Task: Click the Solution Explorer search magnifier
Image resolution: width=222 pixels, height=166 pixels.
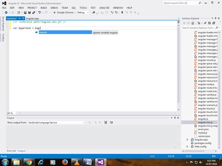Action: (x=217, y=28)
